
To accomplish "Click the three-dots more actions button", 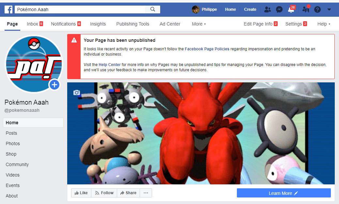I will click(x=146, y=193).
